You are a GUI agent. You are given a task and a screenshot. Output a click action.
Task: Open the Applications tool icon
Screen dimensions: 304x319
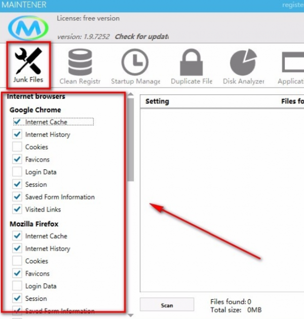(293, 62)
